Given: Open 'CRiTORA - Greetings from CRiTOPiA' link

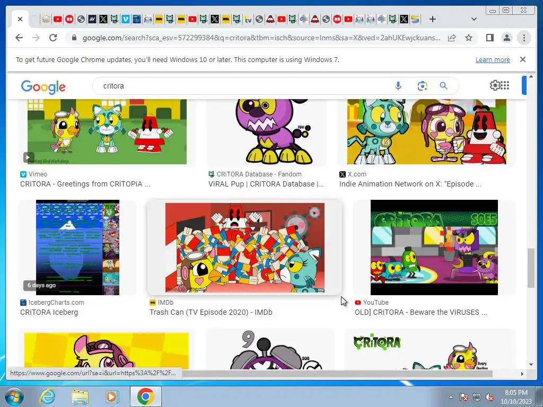Looking at the screenshot, I should (x=85, y=184).
